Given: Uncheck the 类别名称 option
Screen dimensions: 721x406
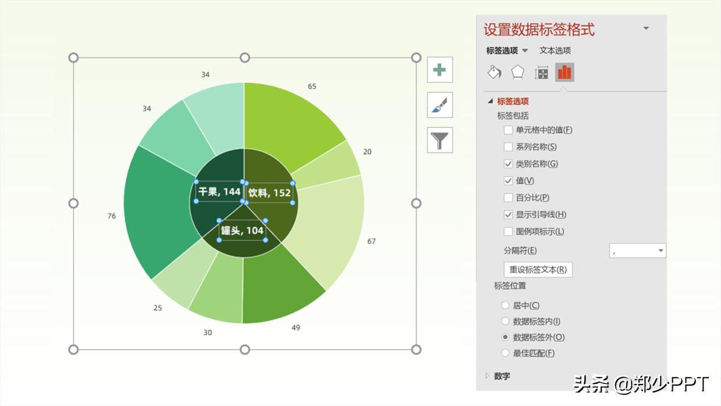Looking at the screenshot, I should (508, 163).
